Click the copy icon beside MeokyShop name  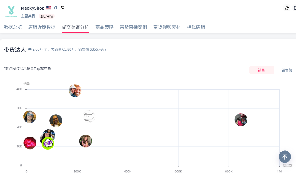(x=56, y=8)
